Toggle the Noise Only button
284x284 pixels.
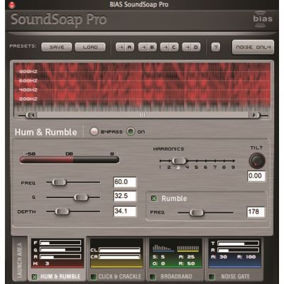tap(253, 47)
